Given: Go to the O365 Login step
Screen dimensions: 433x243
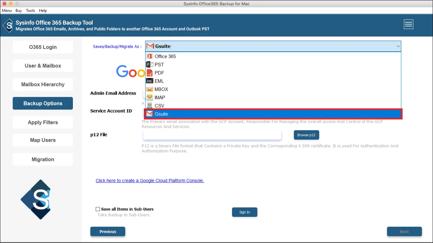Looking at the screenshot, I should pyautogui.click(x=43, y=47).
